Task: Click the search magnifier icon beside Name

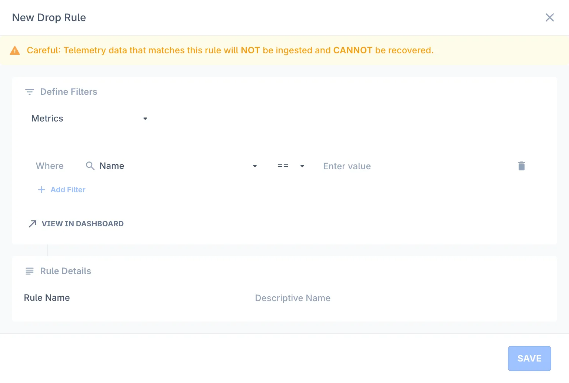Action: pos(90,166)
